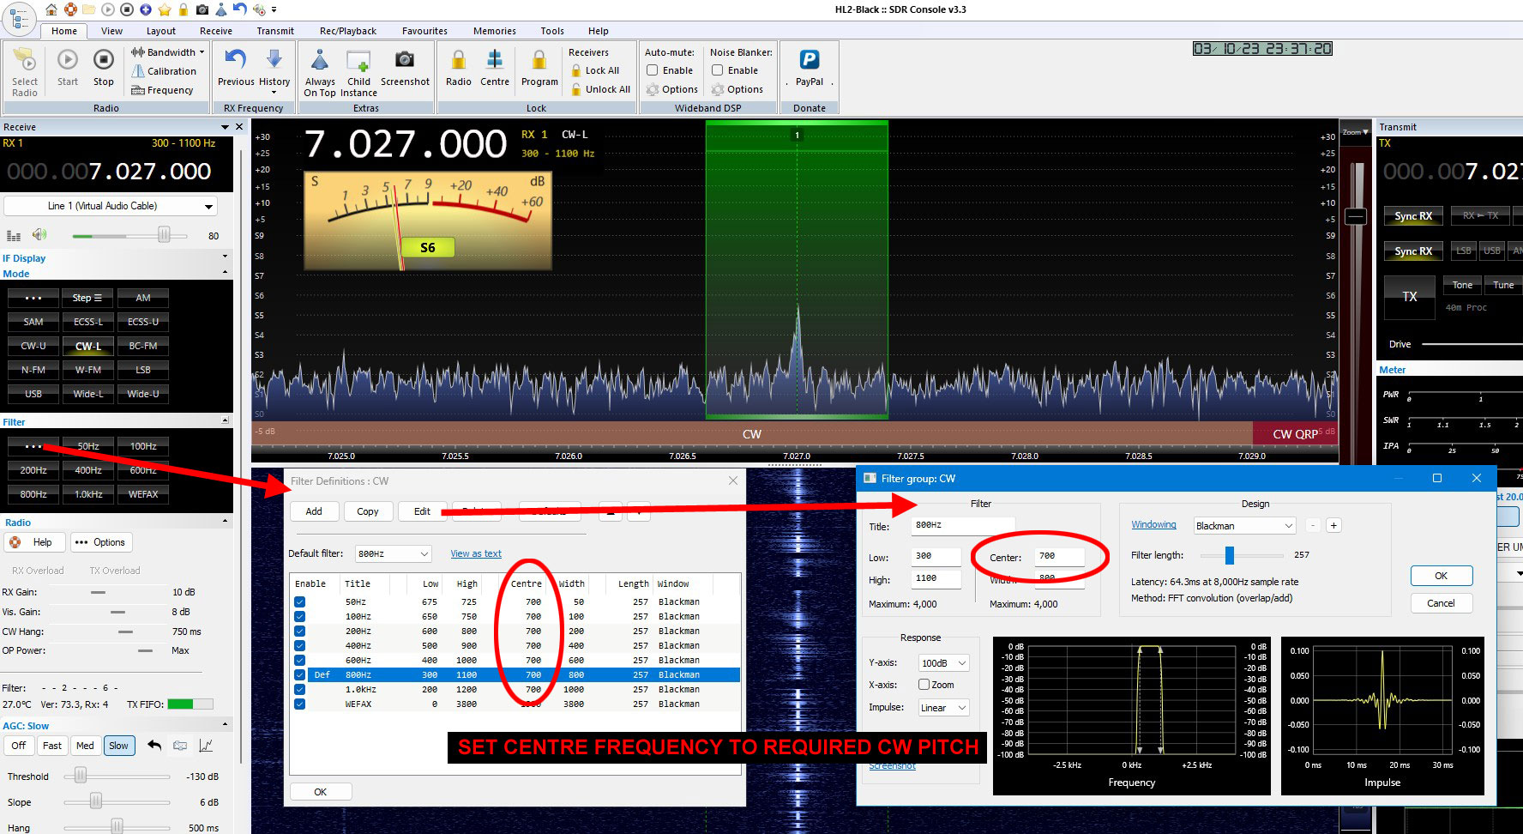
Task: Click the Always On Top icon
Action: [x=320, y=61]
